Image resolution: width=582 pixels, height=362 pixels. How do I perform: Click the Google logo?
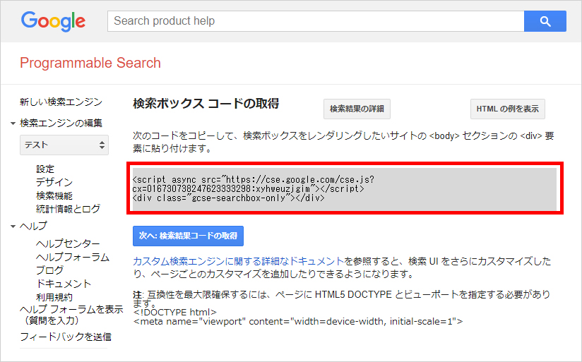point(53,21)
